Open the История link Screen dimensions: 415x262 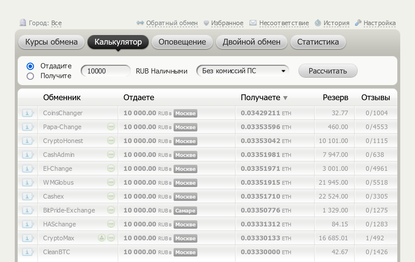point(336,23)
